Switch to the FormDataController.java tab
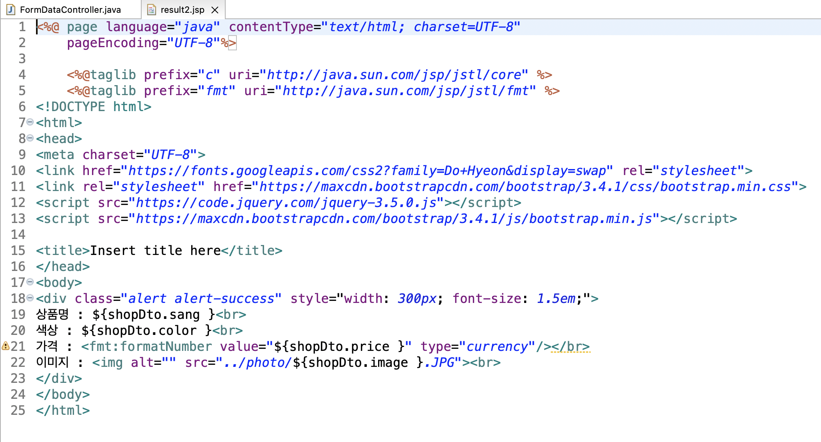This screenshot has width=821, height=442. click(70, 10)
